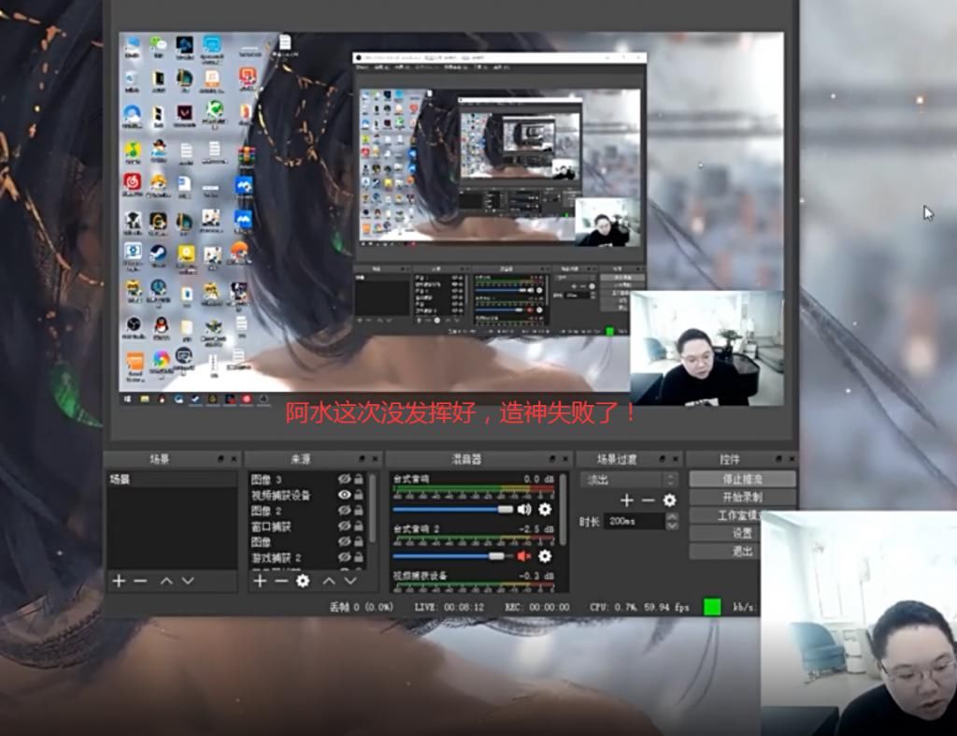This screenshot has height=736, width=957.
Task: Remove a transition with 场景过渡 minus icon
Action: tap(649, 501)
